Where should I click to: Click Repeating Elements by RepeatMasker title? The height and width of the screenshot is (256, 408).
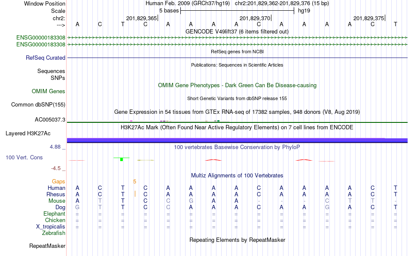237,240
